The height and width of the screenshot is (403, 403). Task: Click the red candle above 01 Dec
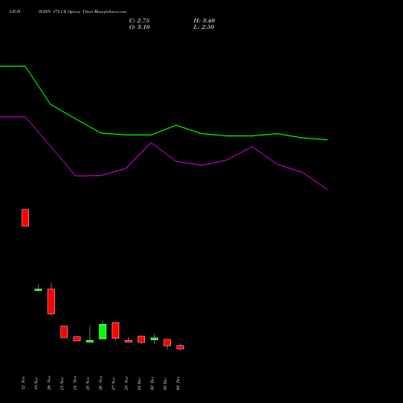coord(141,339)
